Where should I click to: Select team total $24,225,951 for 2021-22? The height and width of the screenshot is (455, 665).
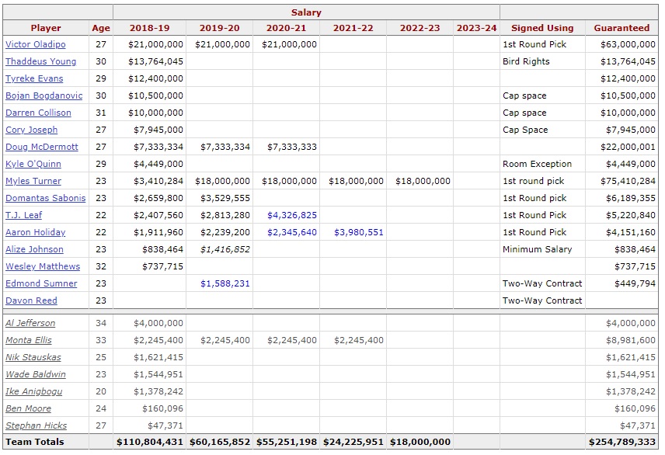(353, 442)
